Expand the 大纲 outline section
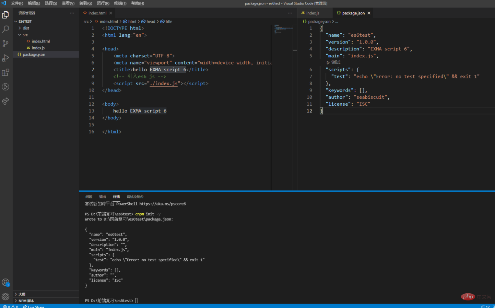 [22, 294]
